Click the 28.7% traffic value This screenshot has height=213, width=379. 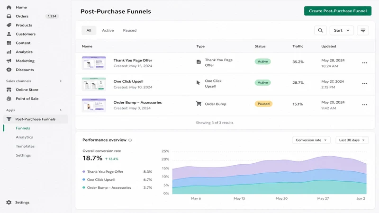(x=298, y=83)
